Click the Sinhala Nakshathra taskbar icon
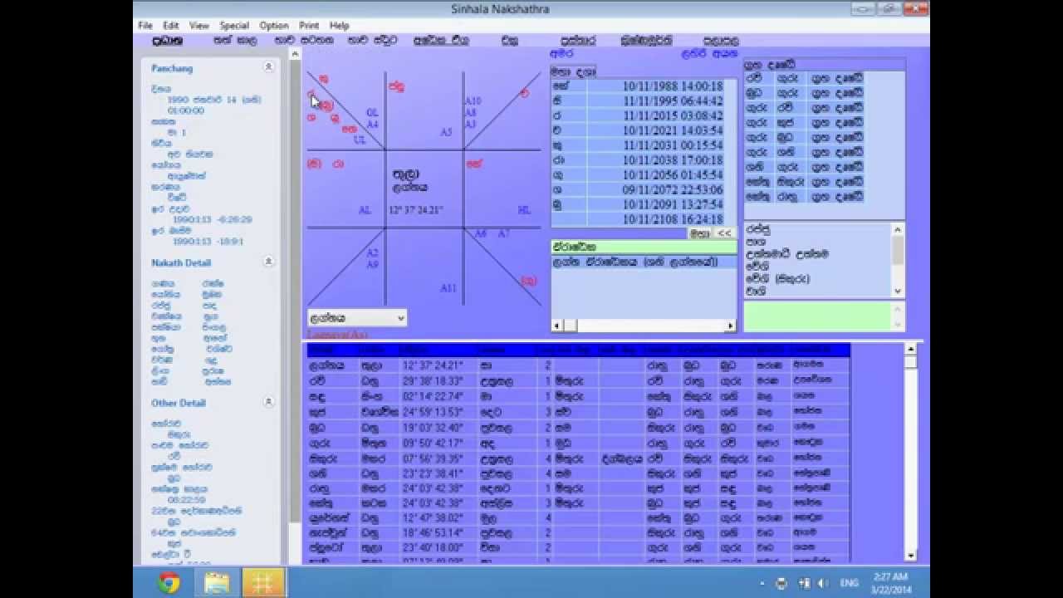Viewport: 1063px width, 598px height. [263, 583]
